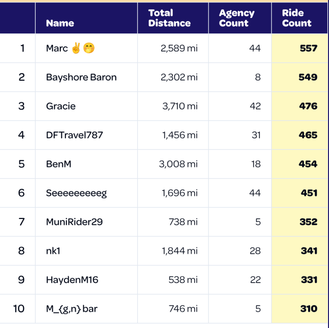This screenshot has height=328, width=329.
Task: Sort by the Name column header
Action: click(60, 23)
